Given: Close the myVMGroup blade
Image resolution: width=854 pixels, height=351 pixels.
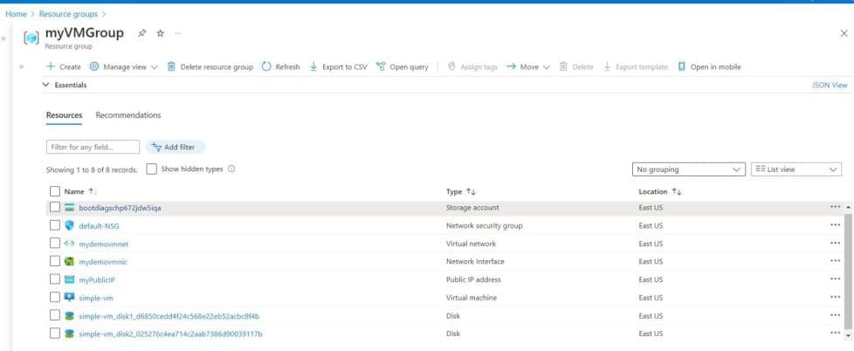Looking at the screenshot, I should pyautogui.click(x=844, y=33).
